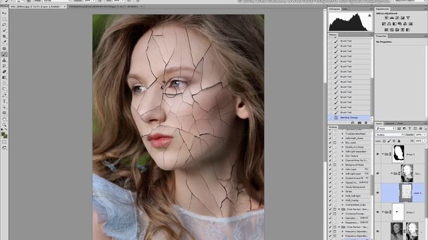Screen dimensions: 428x240
Task: Toggle the Skin Texture action checkmark
Action: pyautogui.click(x=330, y=156)
